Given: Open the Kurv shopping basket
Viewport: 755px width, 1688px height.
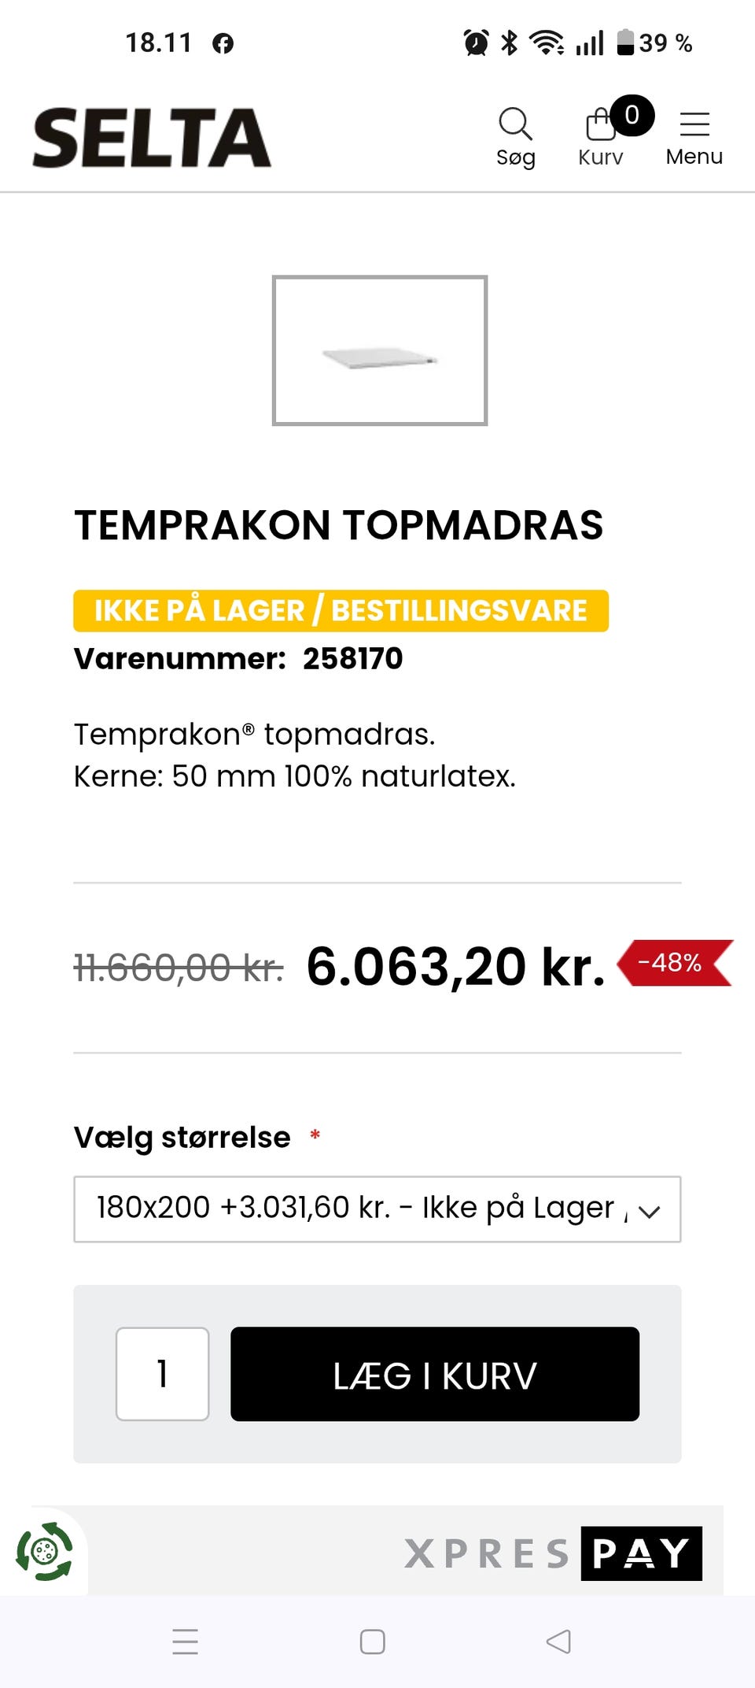Looking at the screenshot, I should click(600, 135).
